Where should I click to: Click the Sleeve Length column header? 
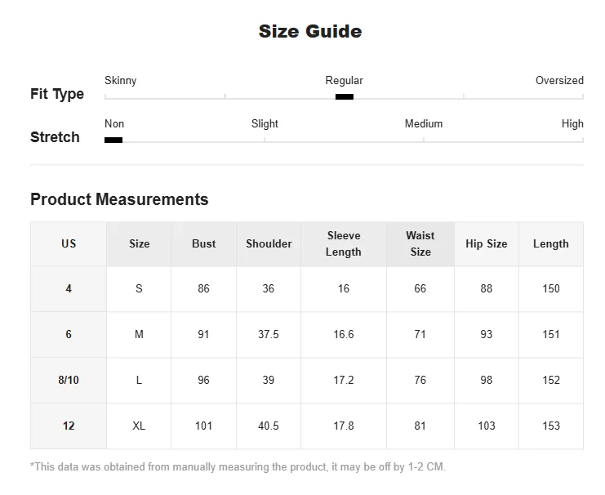(x=344, y=244)
